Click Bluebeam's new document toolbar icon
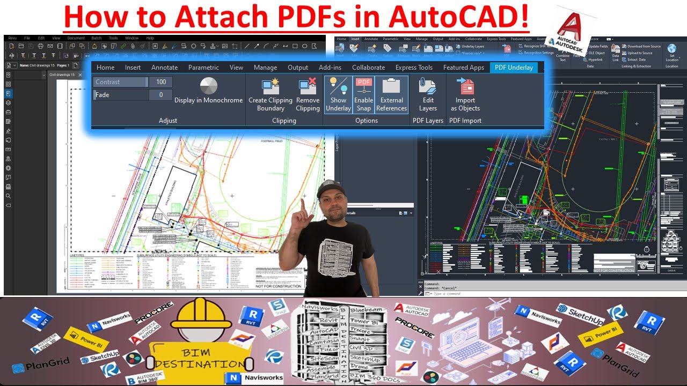Image resolution: width=687 pixels, height=386 pixels. (x=11, y=46)
